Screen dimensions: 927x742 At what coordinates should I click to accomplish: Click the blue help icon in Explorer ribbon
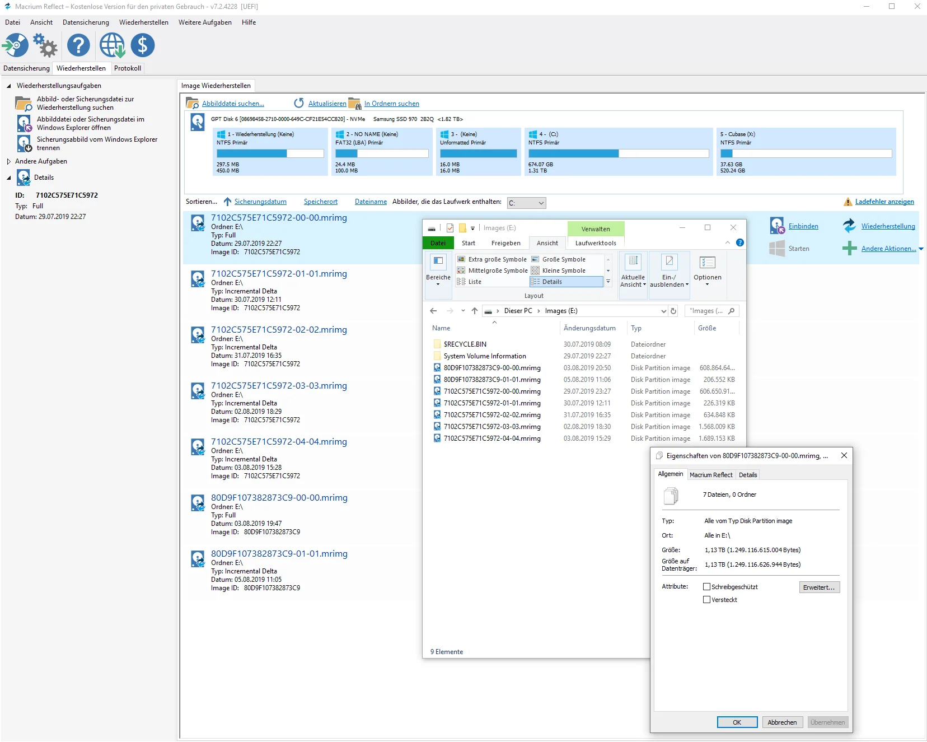[x=740, y=242]
